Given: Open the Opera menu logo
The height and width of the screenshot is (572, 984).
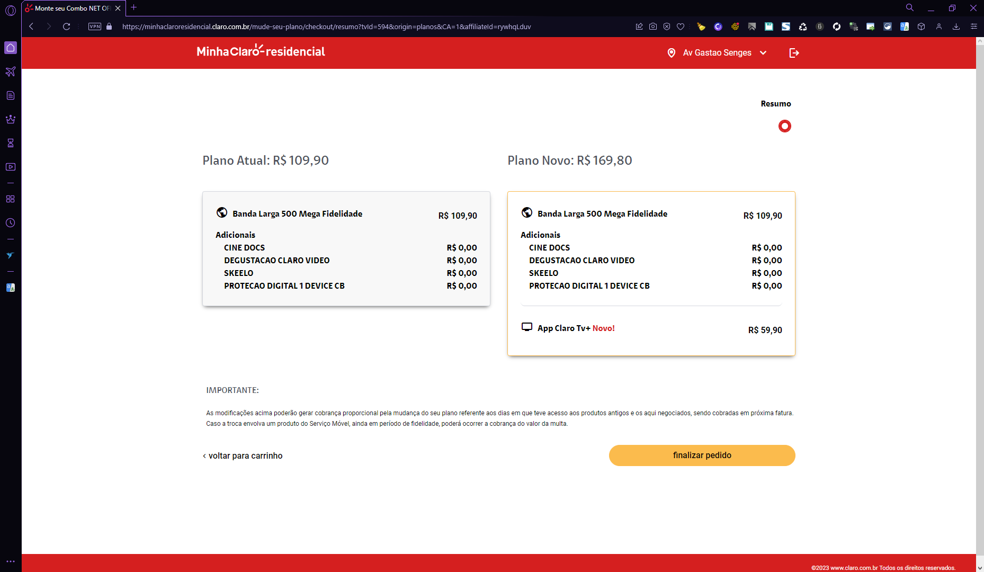Looking at the screenshot, I should tap(11, 10).
